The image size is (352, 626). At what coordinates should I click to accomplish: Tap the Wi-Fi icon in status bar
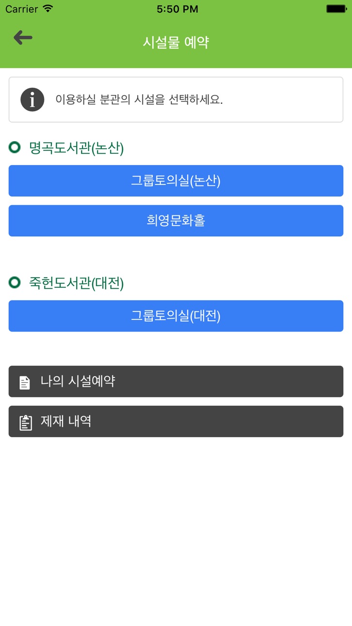[48, 9]
